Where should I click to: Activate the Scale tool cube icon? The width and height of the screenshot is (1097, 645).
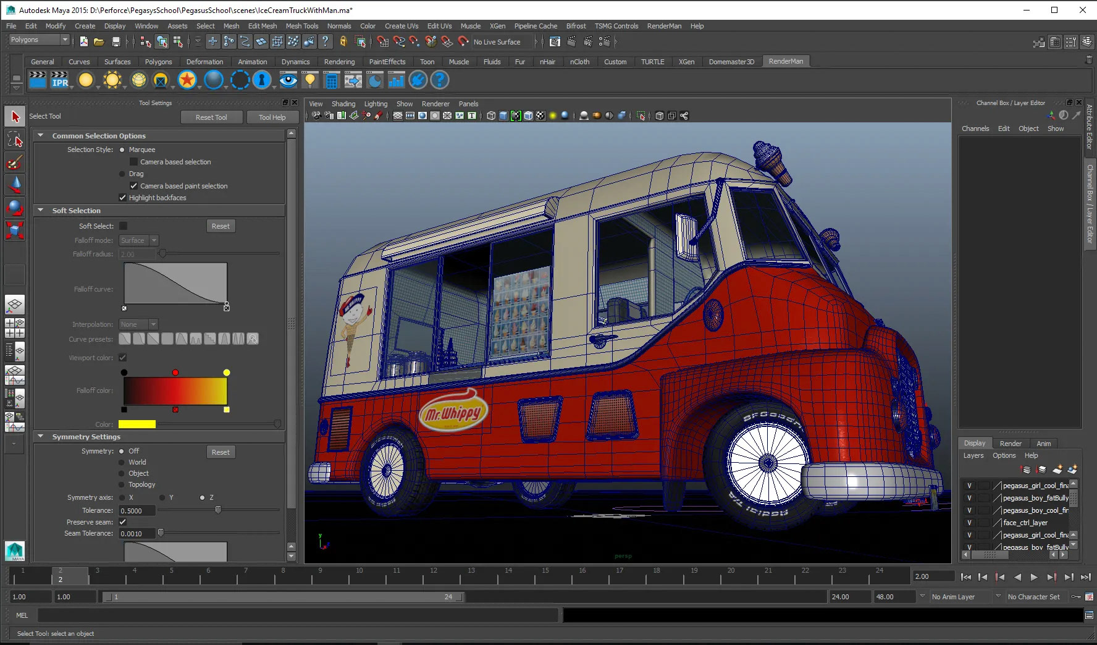click(x=15, y=230)
